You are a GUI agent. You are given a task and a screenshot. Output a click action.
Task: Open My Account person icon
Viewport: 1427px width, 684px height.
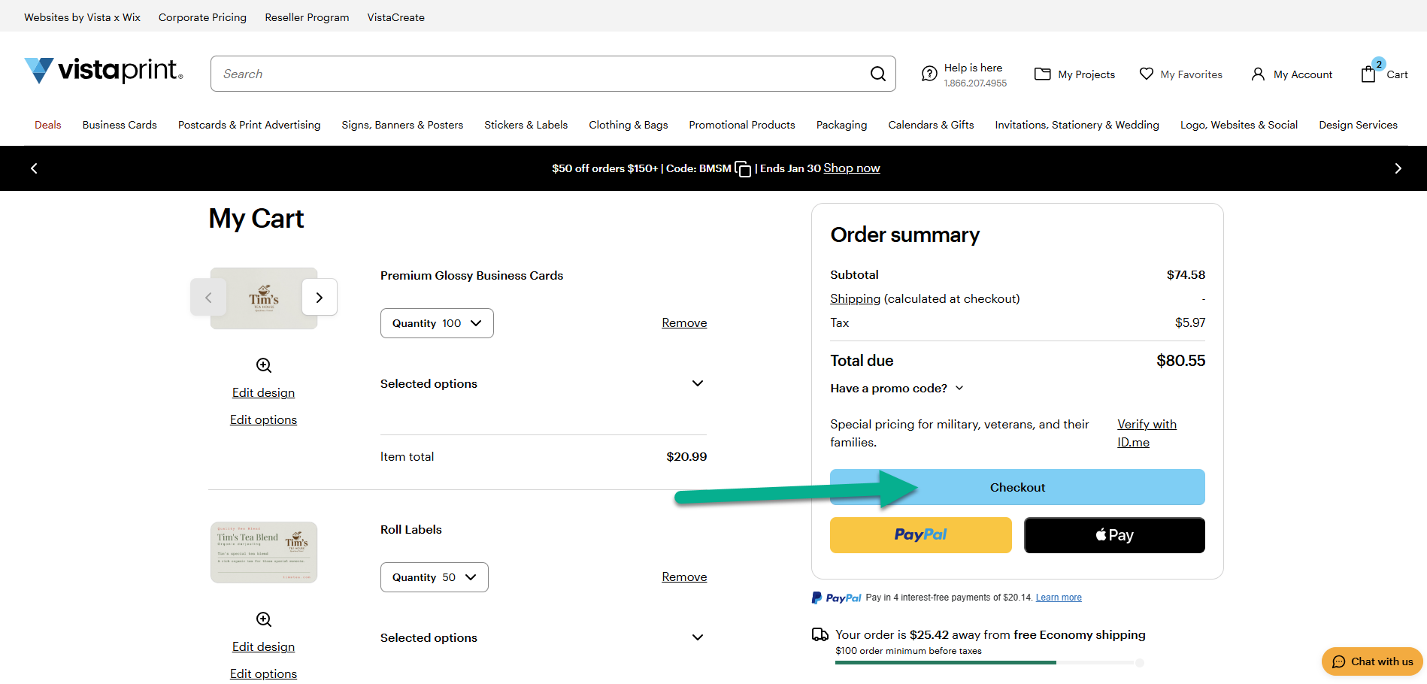click(1258, 74)
